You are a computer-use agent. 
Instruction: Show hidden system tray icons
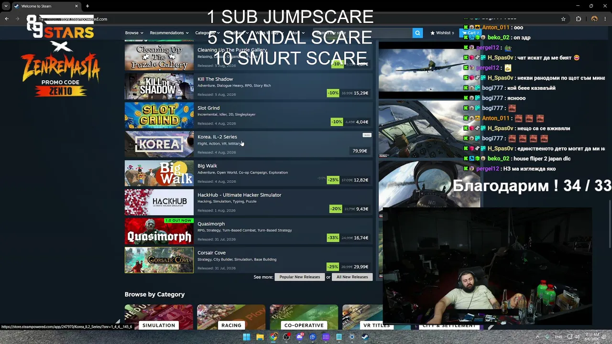tap(537, 337)
